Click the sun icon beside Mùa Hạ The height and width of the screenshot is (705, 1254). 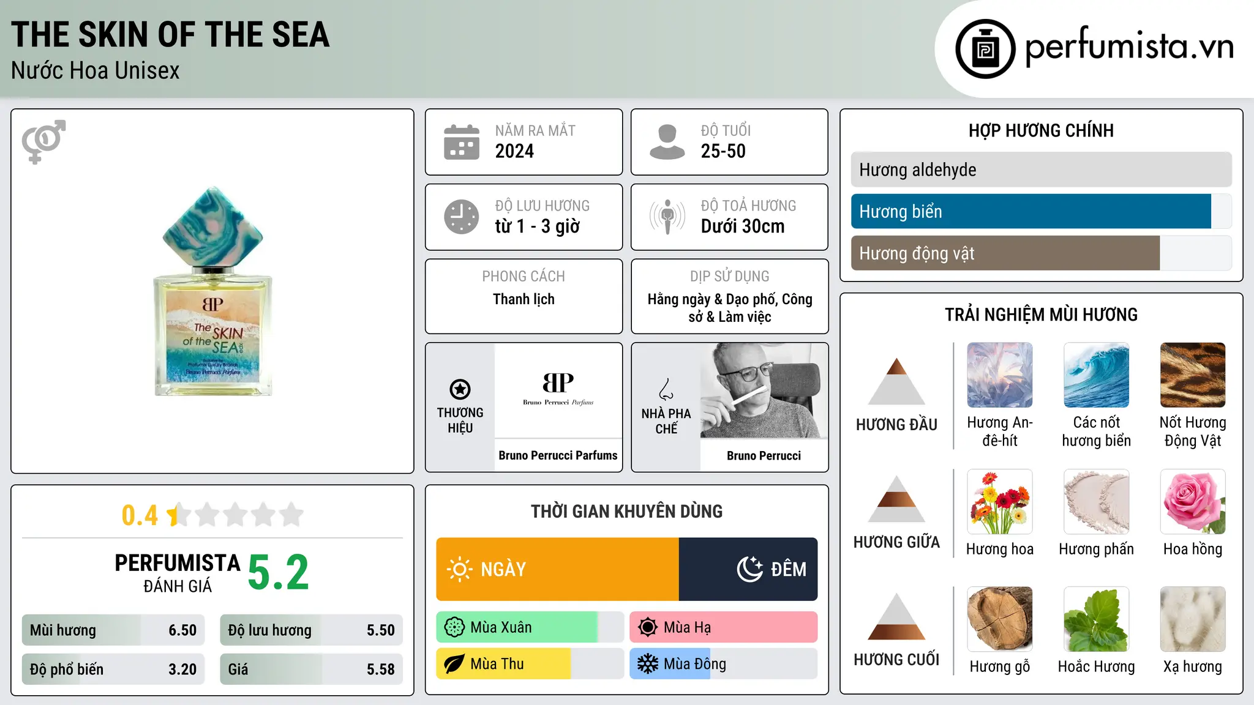(648, 627)
